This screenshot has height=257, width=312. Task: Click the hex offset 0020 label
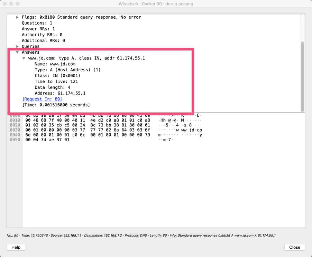click(x=15, y=125)
